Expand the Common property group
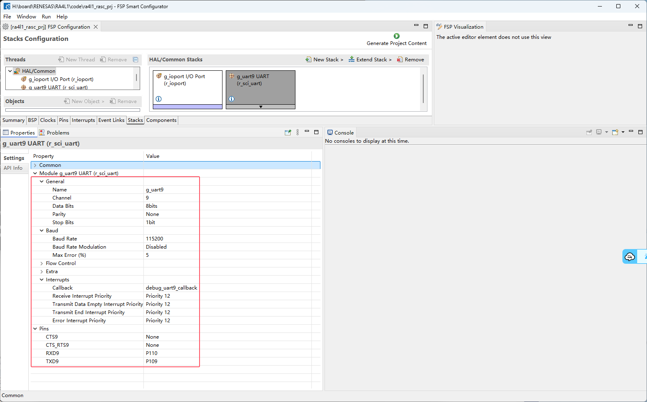 tap(35, 165)
